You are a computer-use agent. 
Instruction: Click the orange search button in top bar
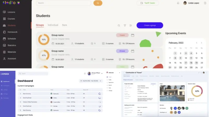98,3
